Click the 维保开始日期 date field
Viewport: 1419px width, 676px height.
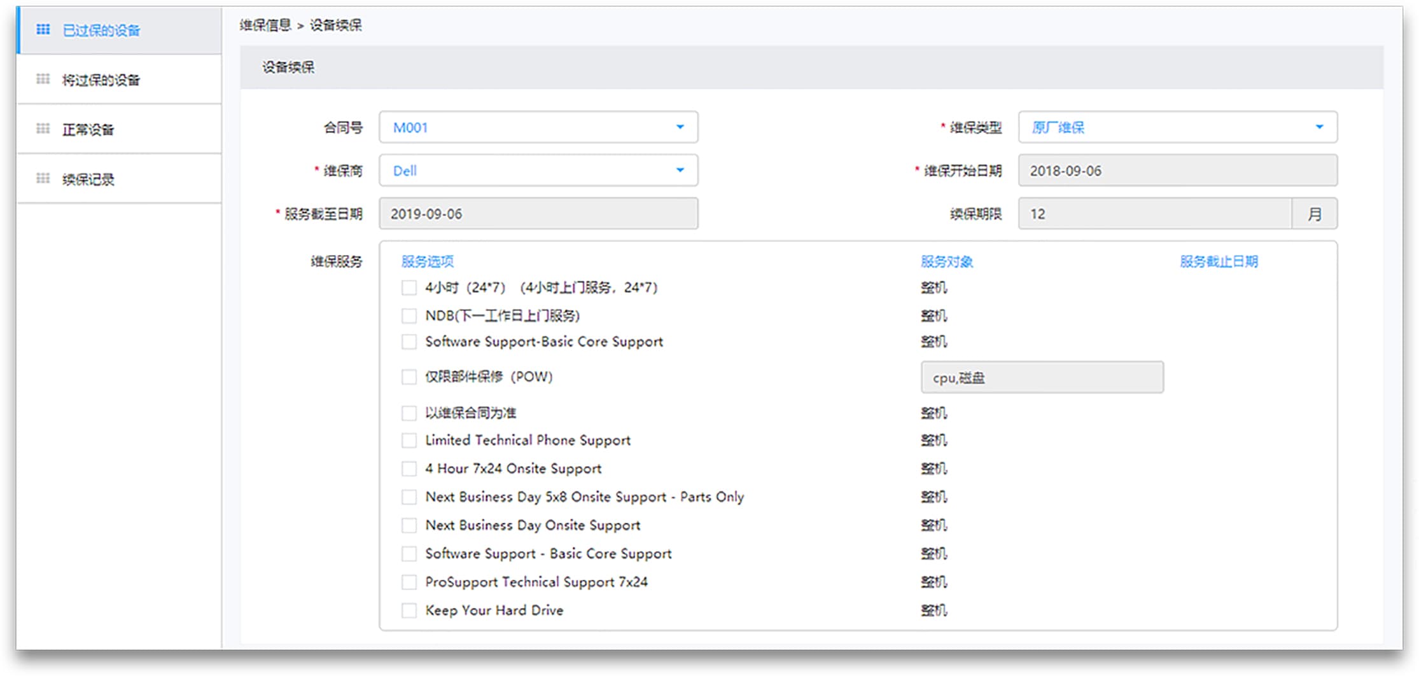click(1177, 170)
